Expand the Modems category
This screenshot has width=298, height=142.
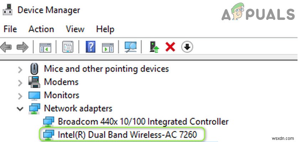[x=20, y=82]
